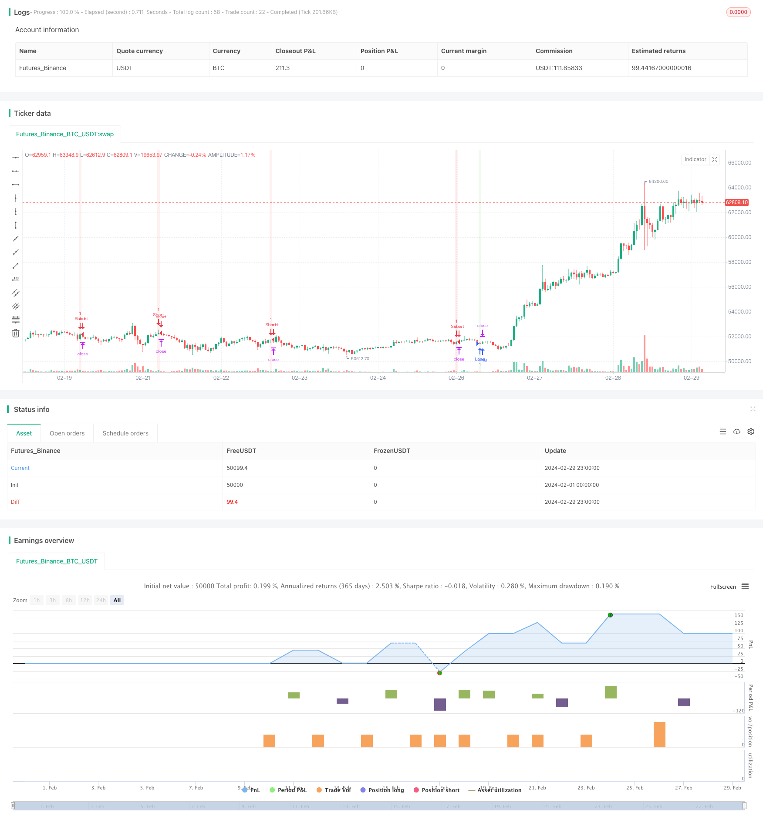
Task: Select the vertical straight line drawing tool
Action: point(16,198)
